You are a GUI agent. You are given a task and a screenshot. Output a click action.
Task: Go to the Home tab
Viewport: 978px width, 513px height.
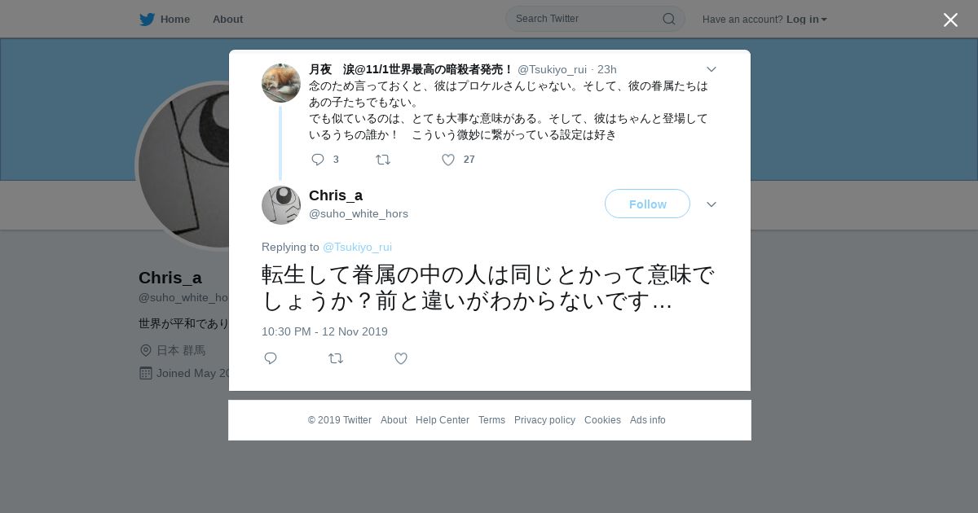(165, 20)
